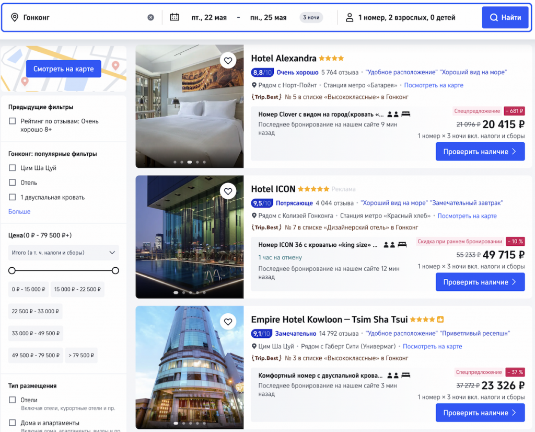The height and width of the screenshot is (432, 535).
Task: Open the room and guests selector
Action: click(x=406, y=17)
